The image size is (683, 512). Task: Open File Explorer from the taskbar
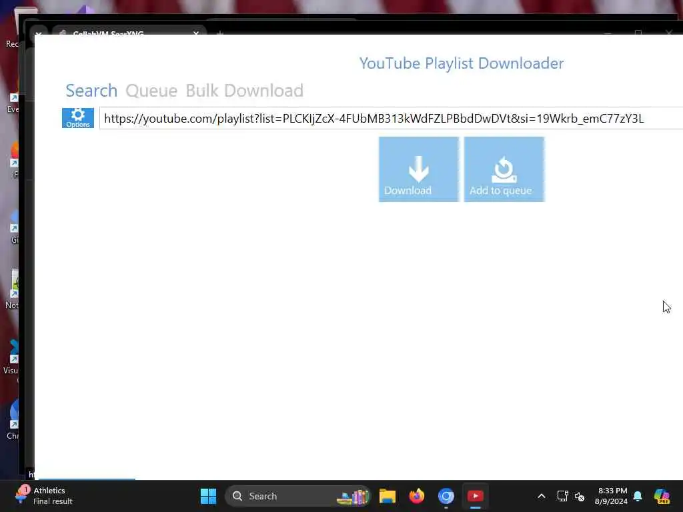point(388,496)
